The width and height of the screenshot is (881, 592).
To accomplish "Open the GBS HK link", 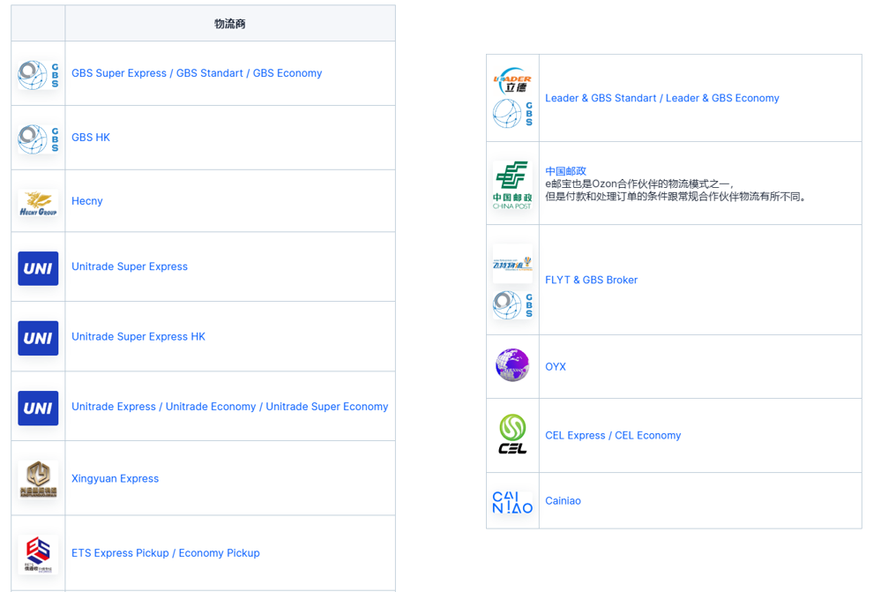I will 91,137.
